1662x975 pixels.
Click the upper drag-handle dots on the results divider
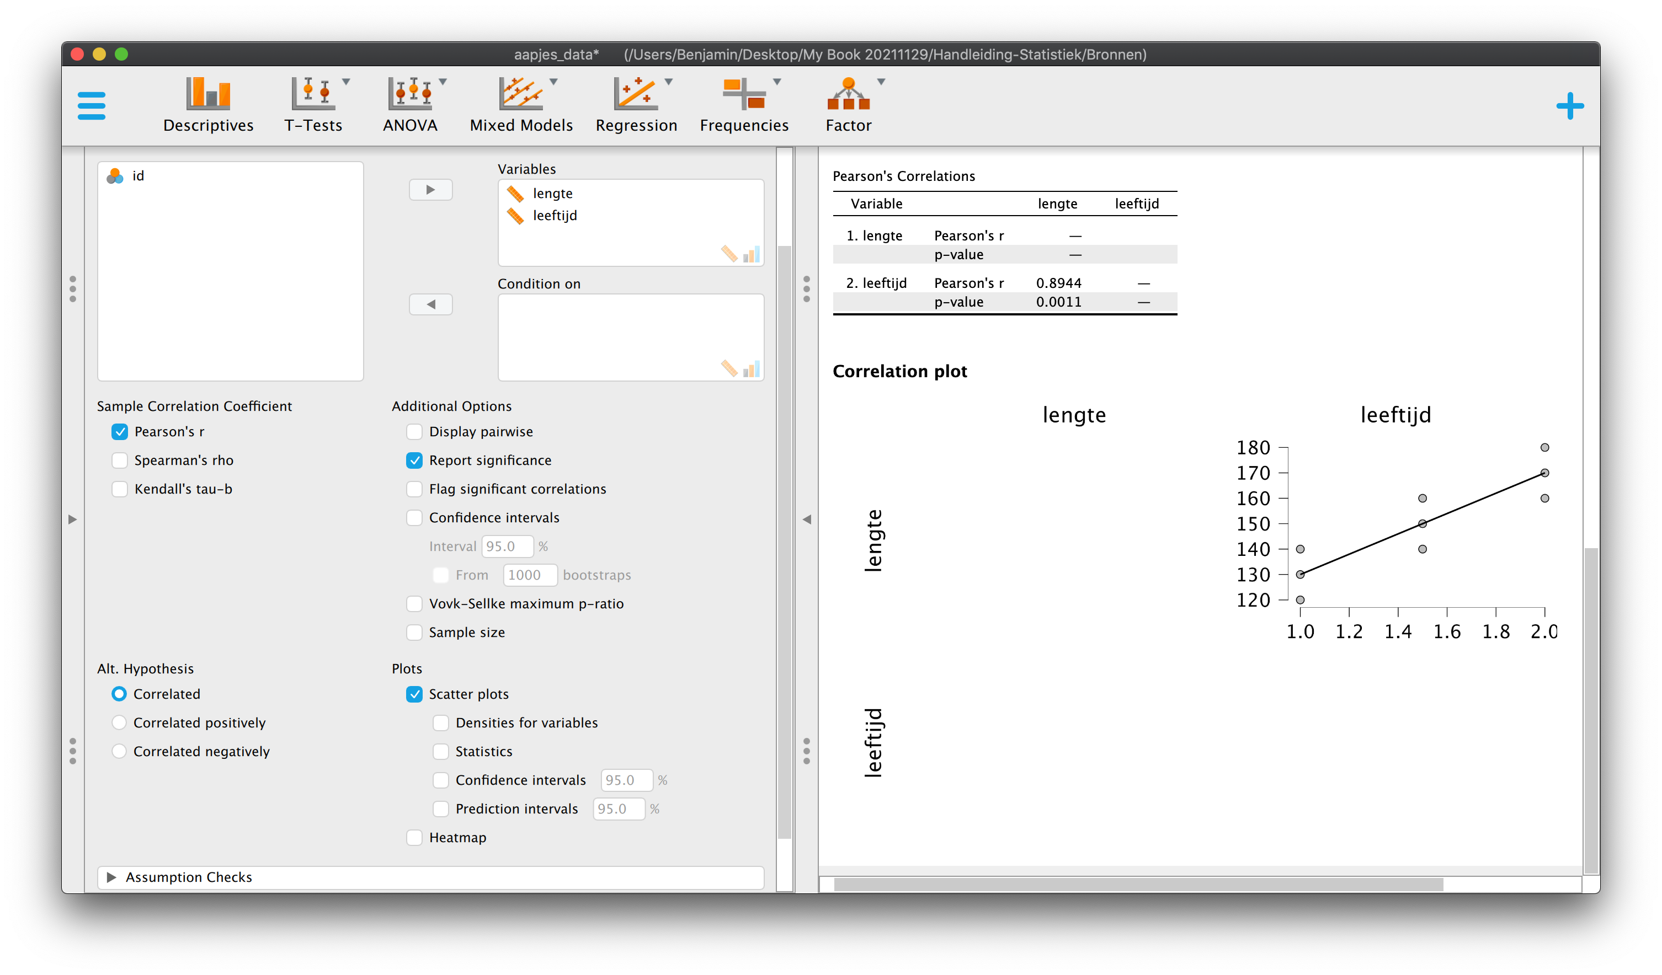click(x=807, y=290)
